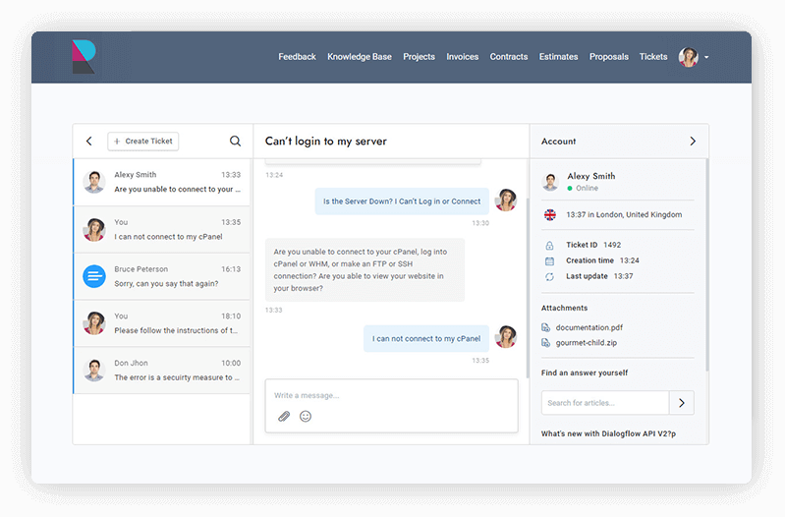Click Bruce Peterson's blue chat avatar

94,276
